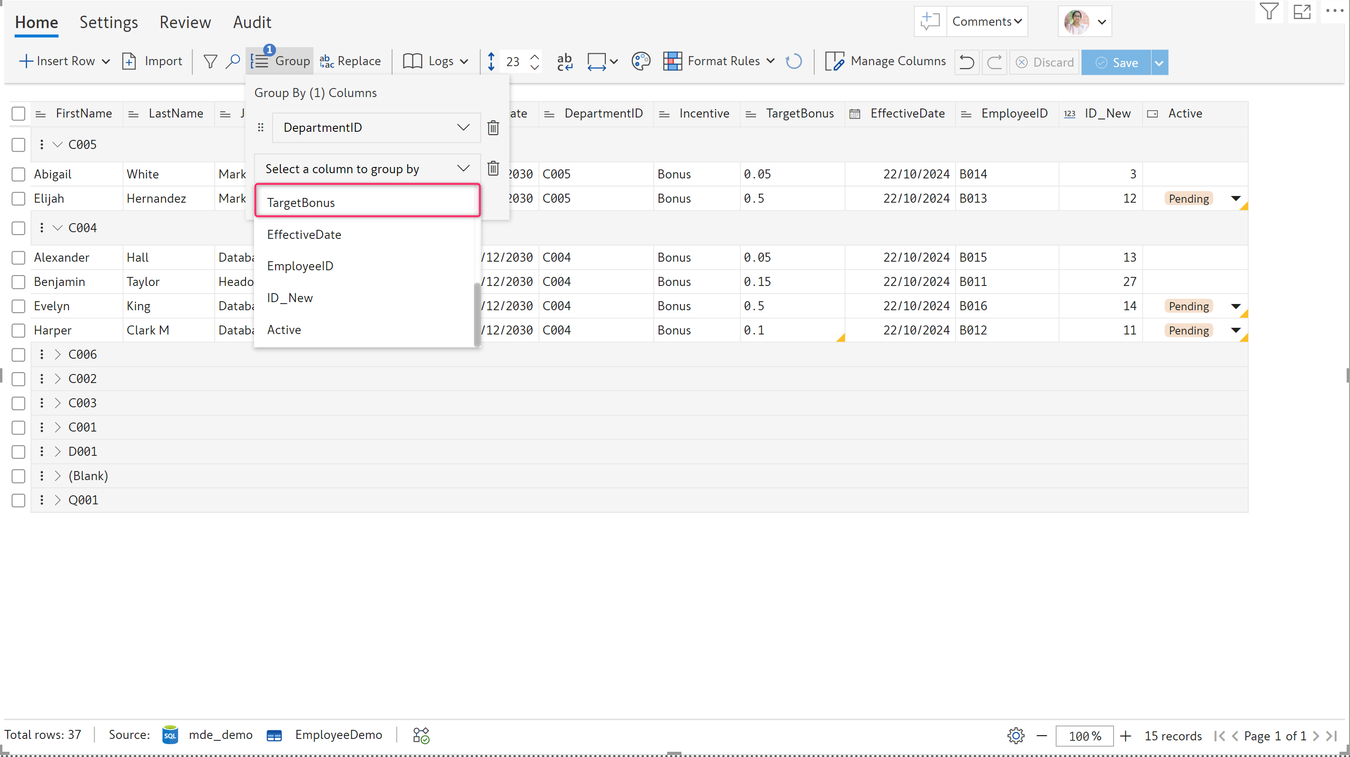Toggle the select-all header checkbox
The width and height of the screenshot is (1350, 757).
[x=19, y=113]
